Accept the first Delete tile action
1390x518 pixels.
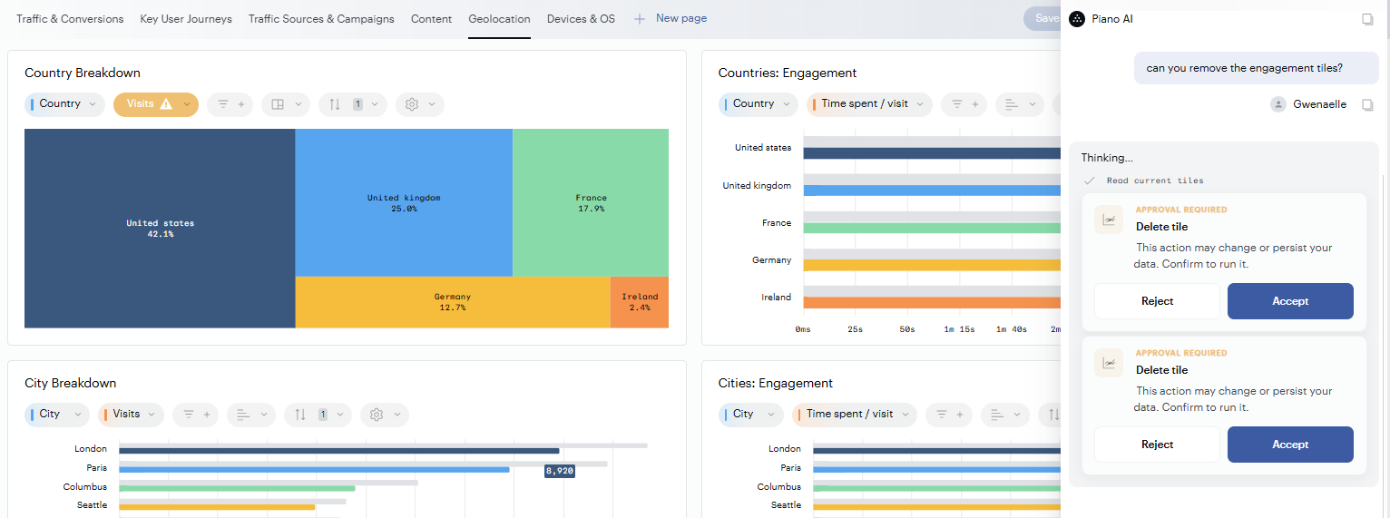tap(1290, 301)
